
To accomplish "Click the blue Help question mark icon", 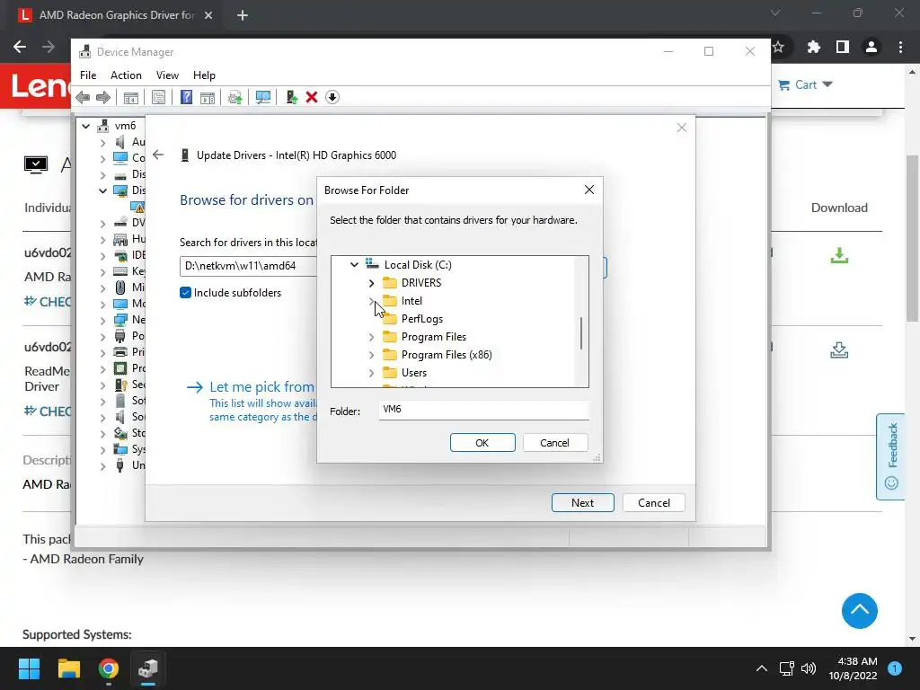I will click(x=186, y=97).
